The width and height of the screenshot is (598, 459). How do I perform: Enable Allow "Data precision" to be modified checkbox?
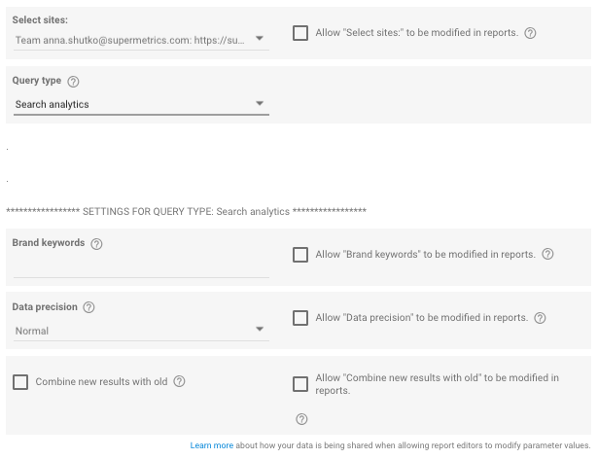click(x=300, y=318)
